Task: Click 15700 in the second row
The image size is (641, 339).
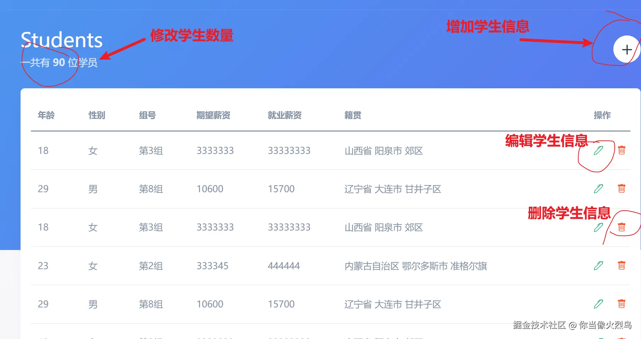Action: (281, 189)
